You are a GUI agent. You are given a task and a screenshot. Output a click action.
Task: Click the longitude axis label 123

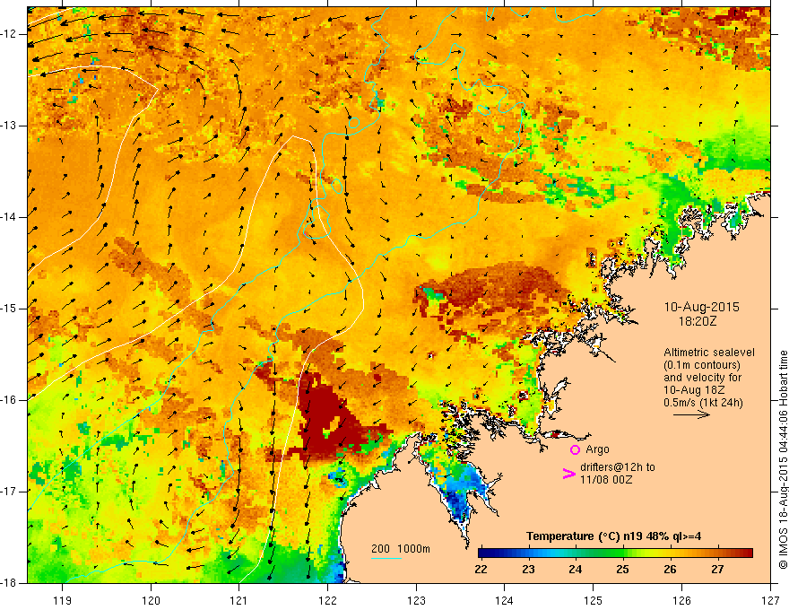416,600
